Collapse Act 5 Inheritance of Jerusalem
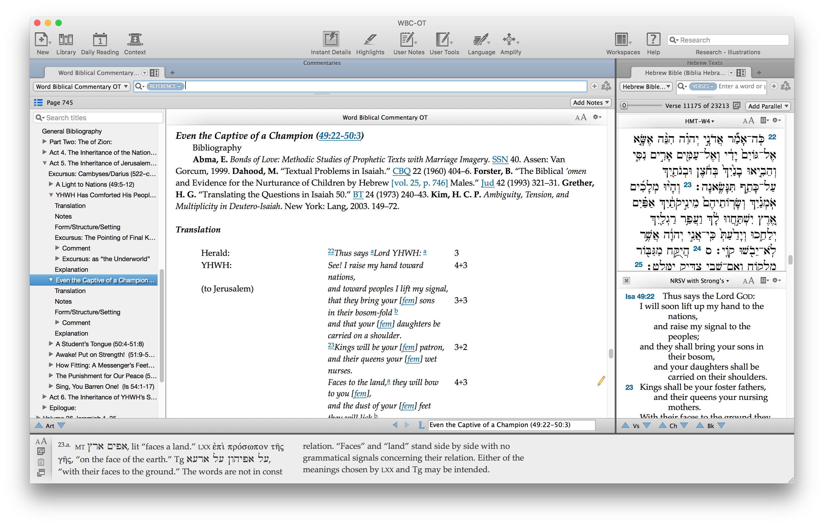Screen dimensions: 824x526 [44, 163]
